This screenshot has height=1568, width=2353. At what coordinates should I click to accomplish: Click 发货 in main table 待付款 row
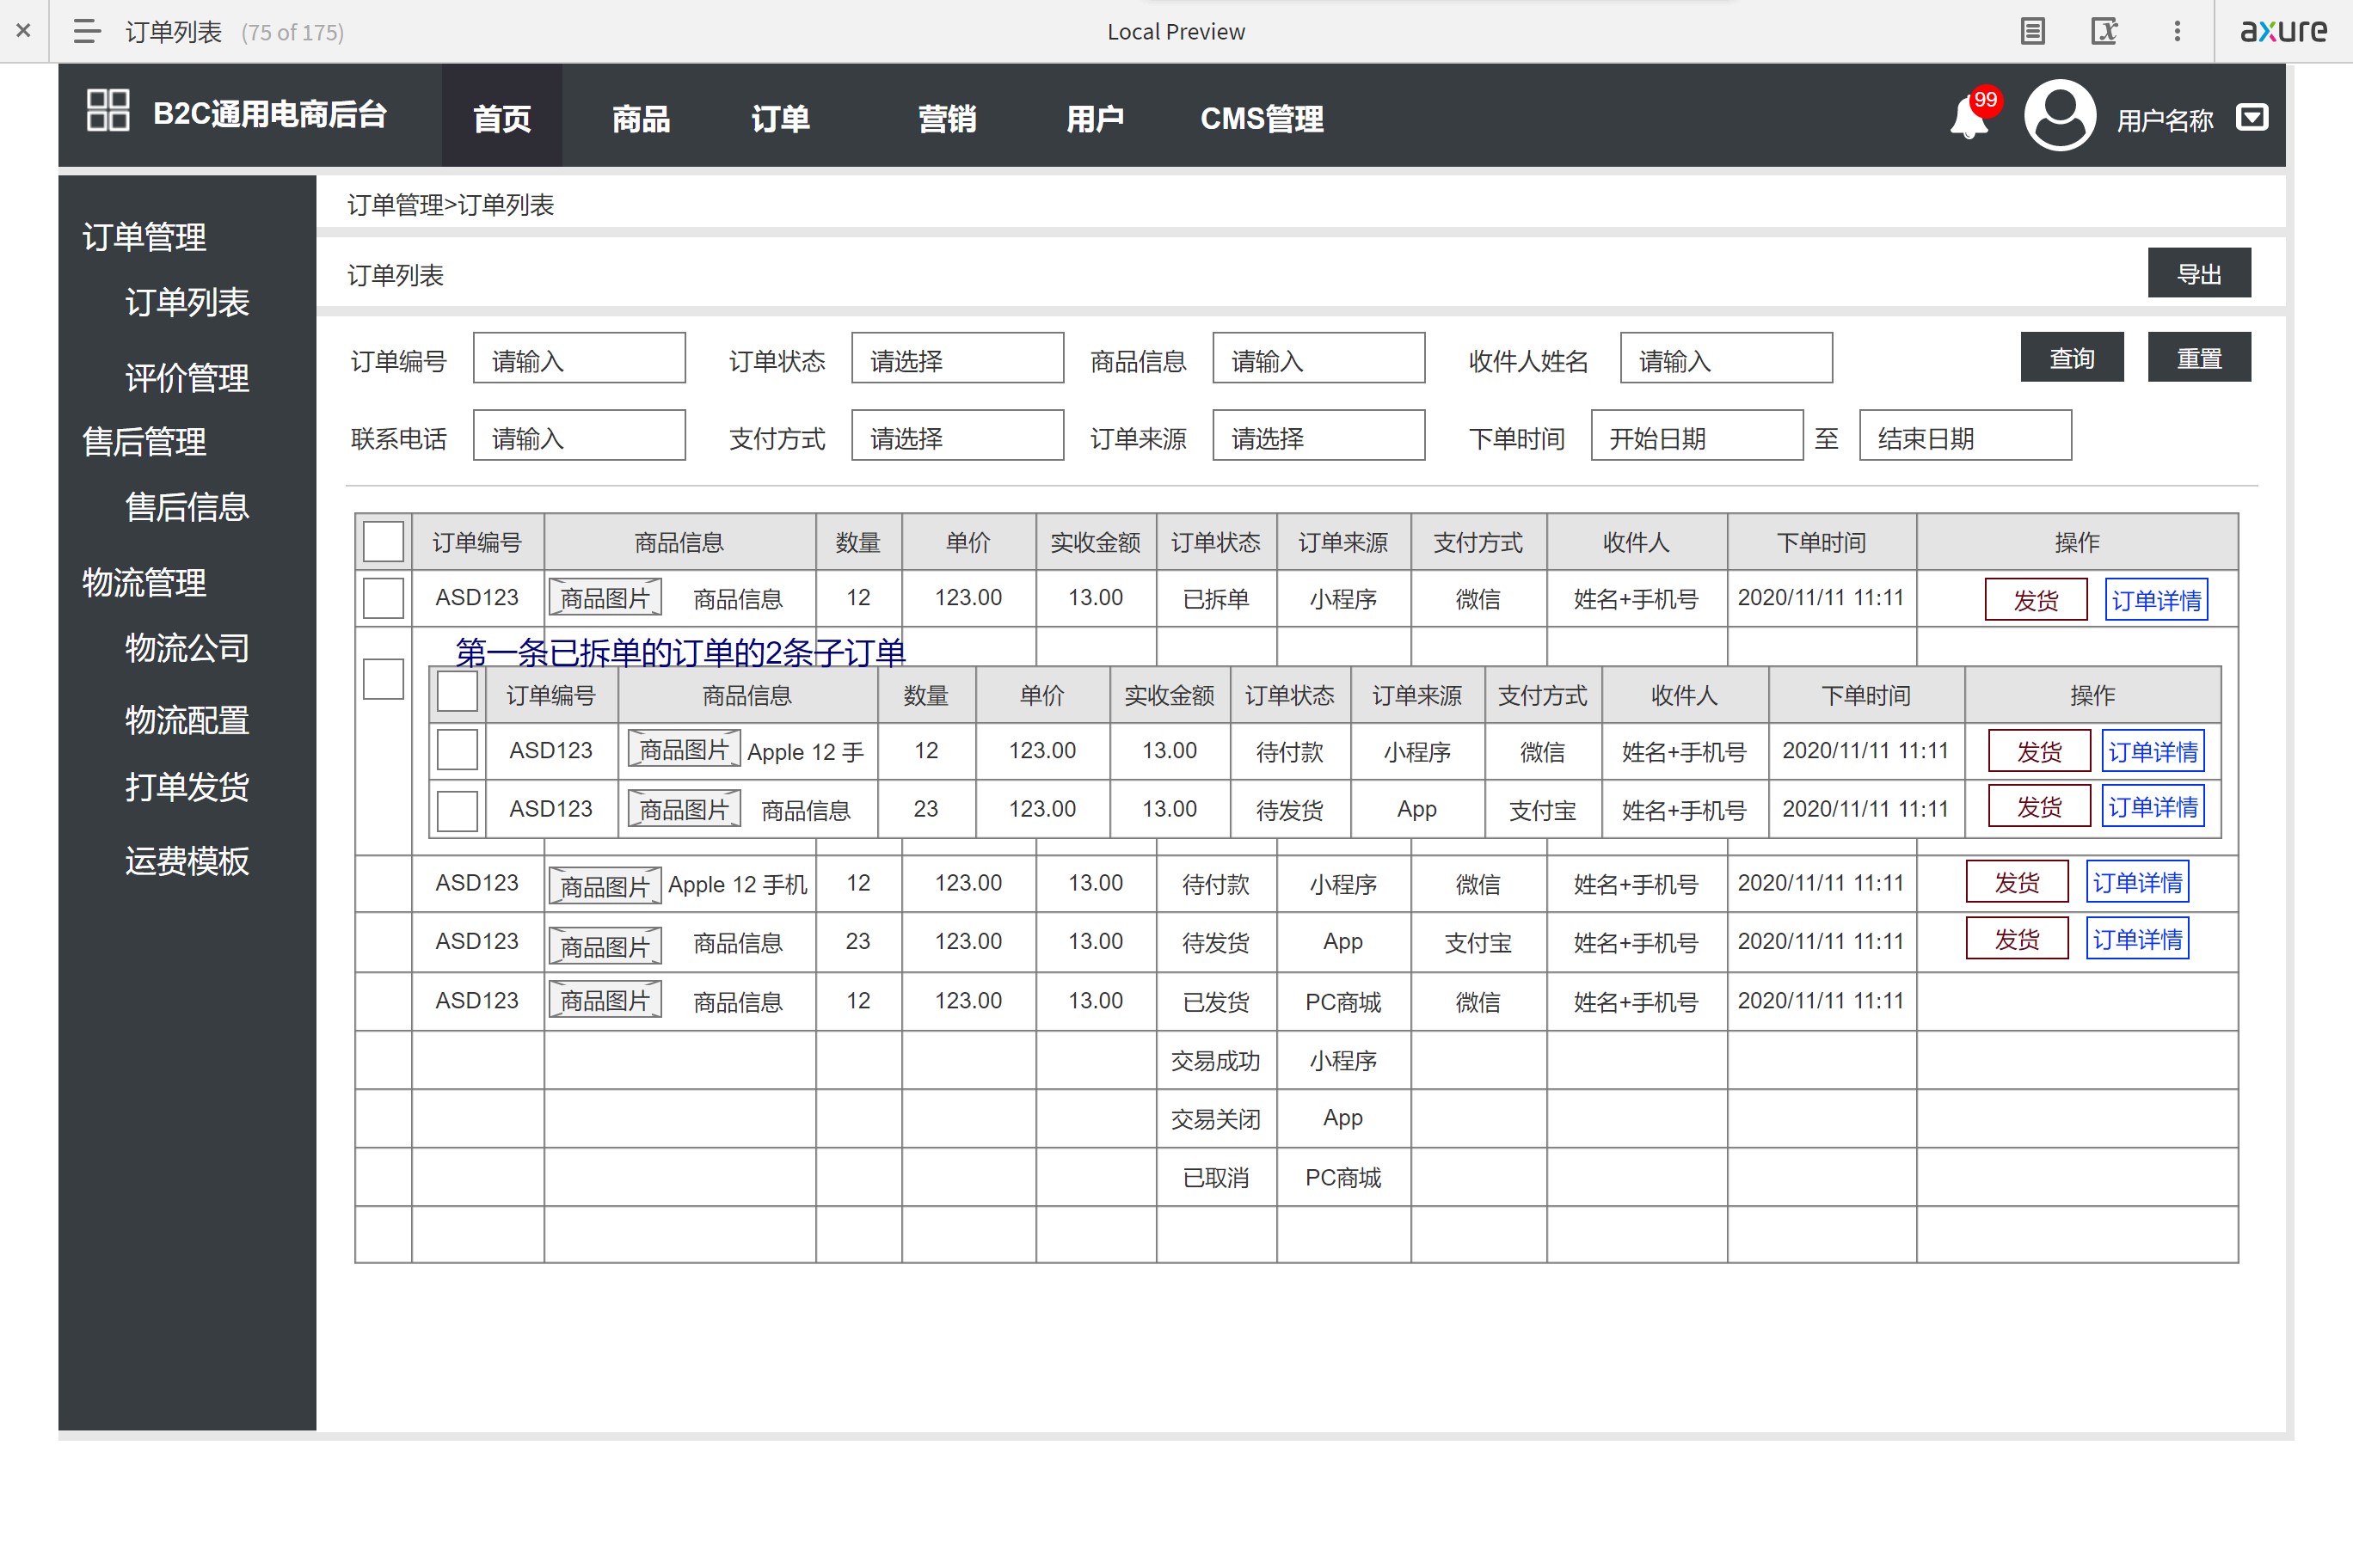coord(2017,882)
